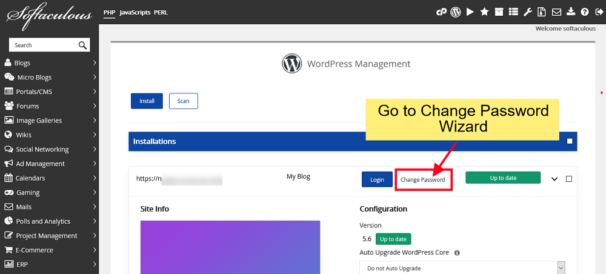Click the search magnifier icon

click(x=82, y=45)
